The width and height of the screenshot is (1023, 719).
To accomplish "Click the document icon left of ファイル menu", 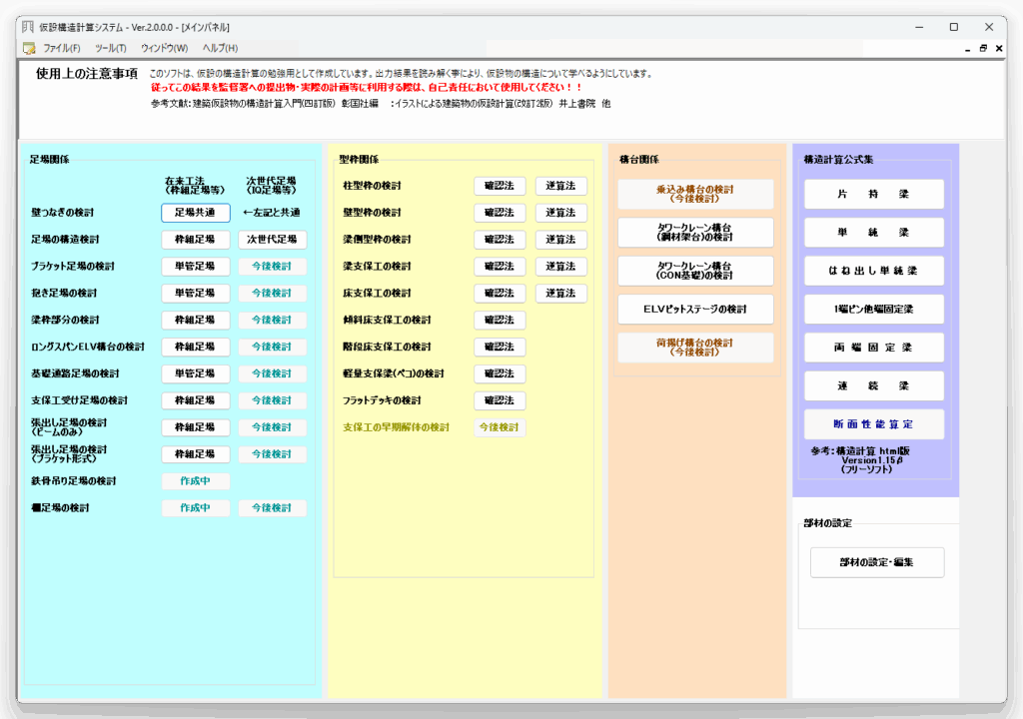I will [x=29, y=48].
